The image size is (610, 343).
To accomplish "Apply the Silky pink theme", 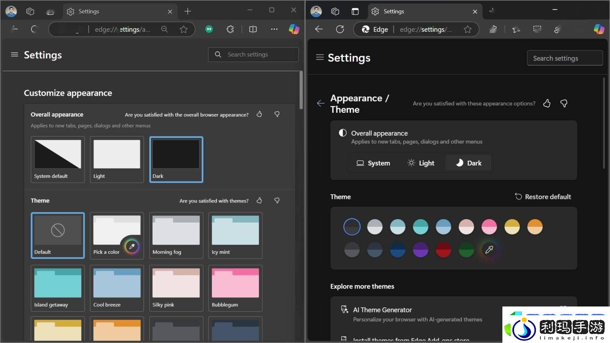I will [x=176, y=288].
